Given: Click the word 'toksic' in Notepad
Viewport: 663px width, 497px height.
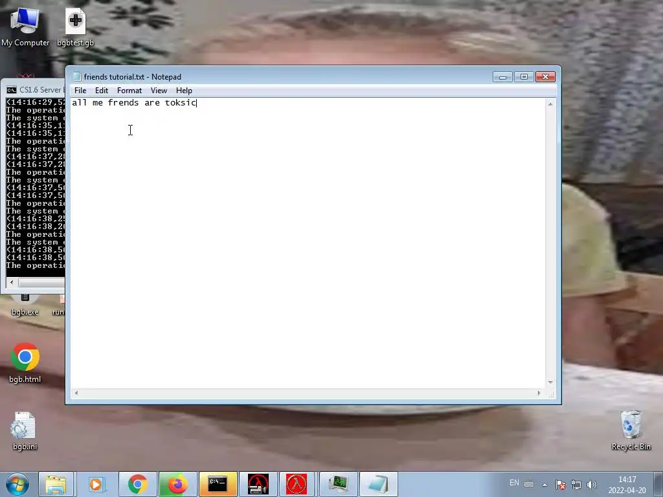Looking at the screenshot, I should pyautogui.click(x=181, y=103).
